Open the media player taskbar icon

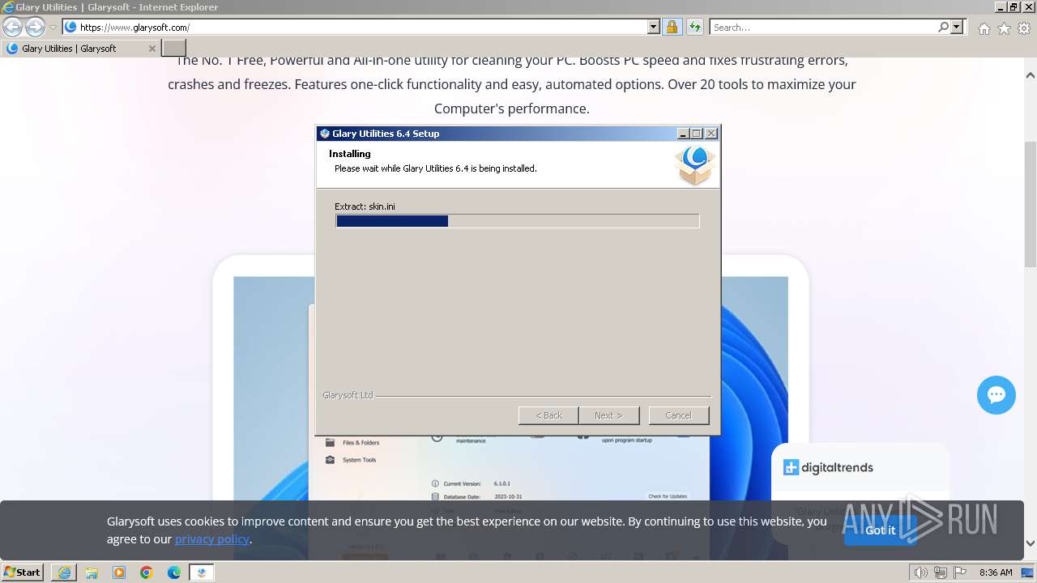(x=119, y=572)
